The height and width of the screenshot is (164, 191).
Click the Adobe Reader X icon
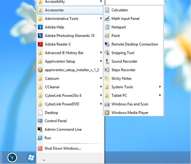[40, 44]
